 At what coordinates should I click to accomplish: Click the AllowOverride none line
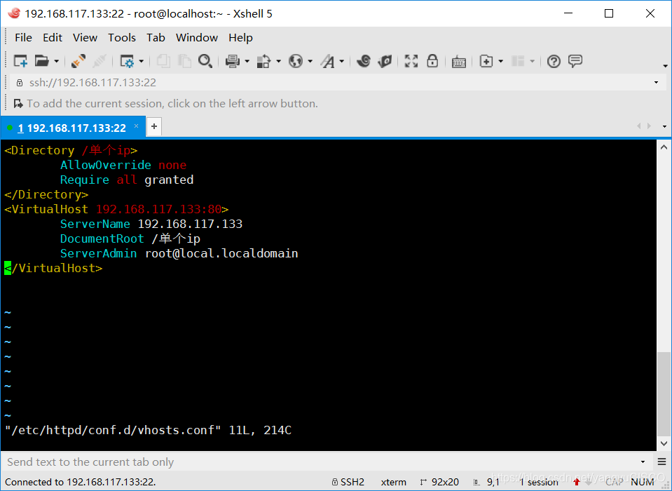click(123, 165)
